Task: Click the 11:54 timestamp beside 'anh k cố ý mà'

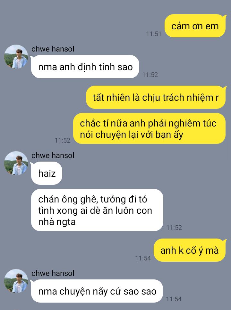Action: (x=143, y=258)
